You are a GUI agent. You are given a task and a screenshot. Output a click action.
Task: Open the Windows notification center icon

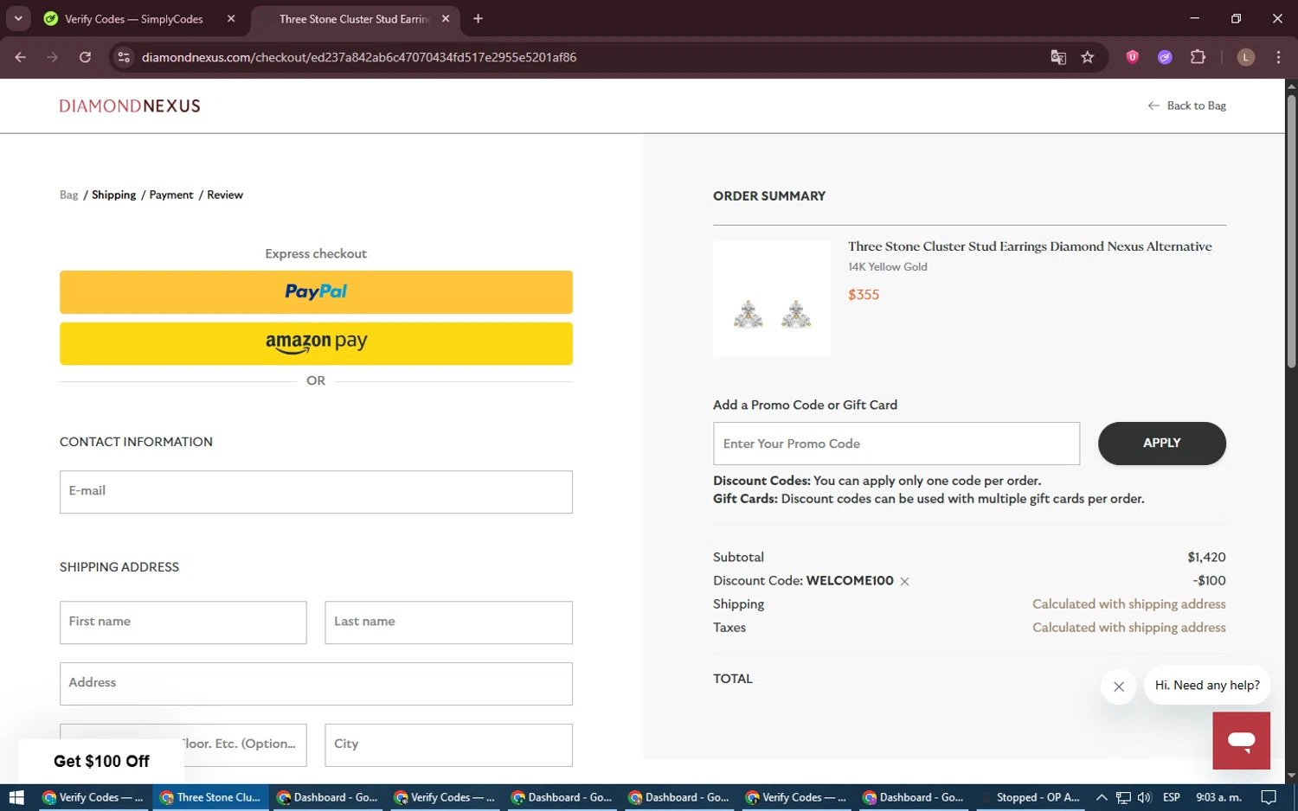tap(1269, 797)
